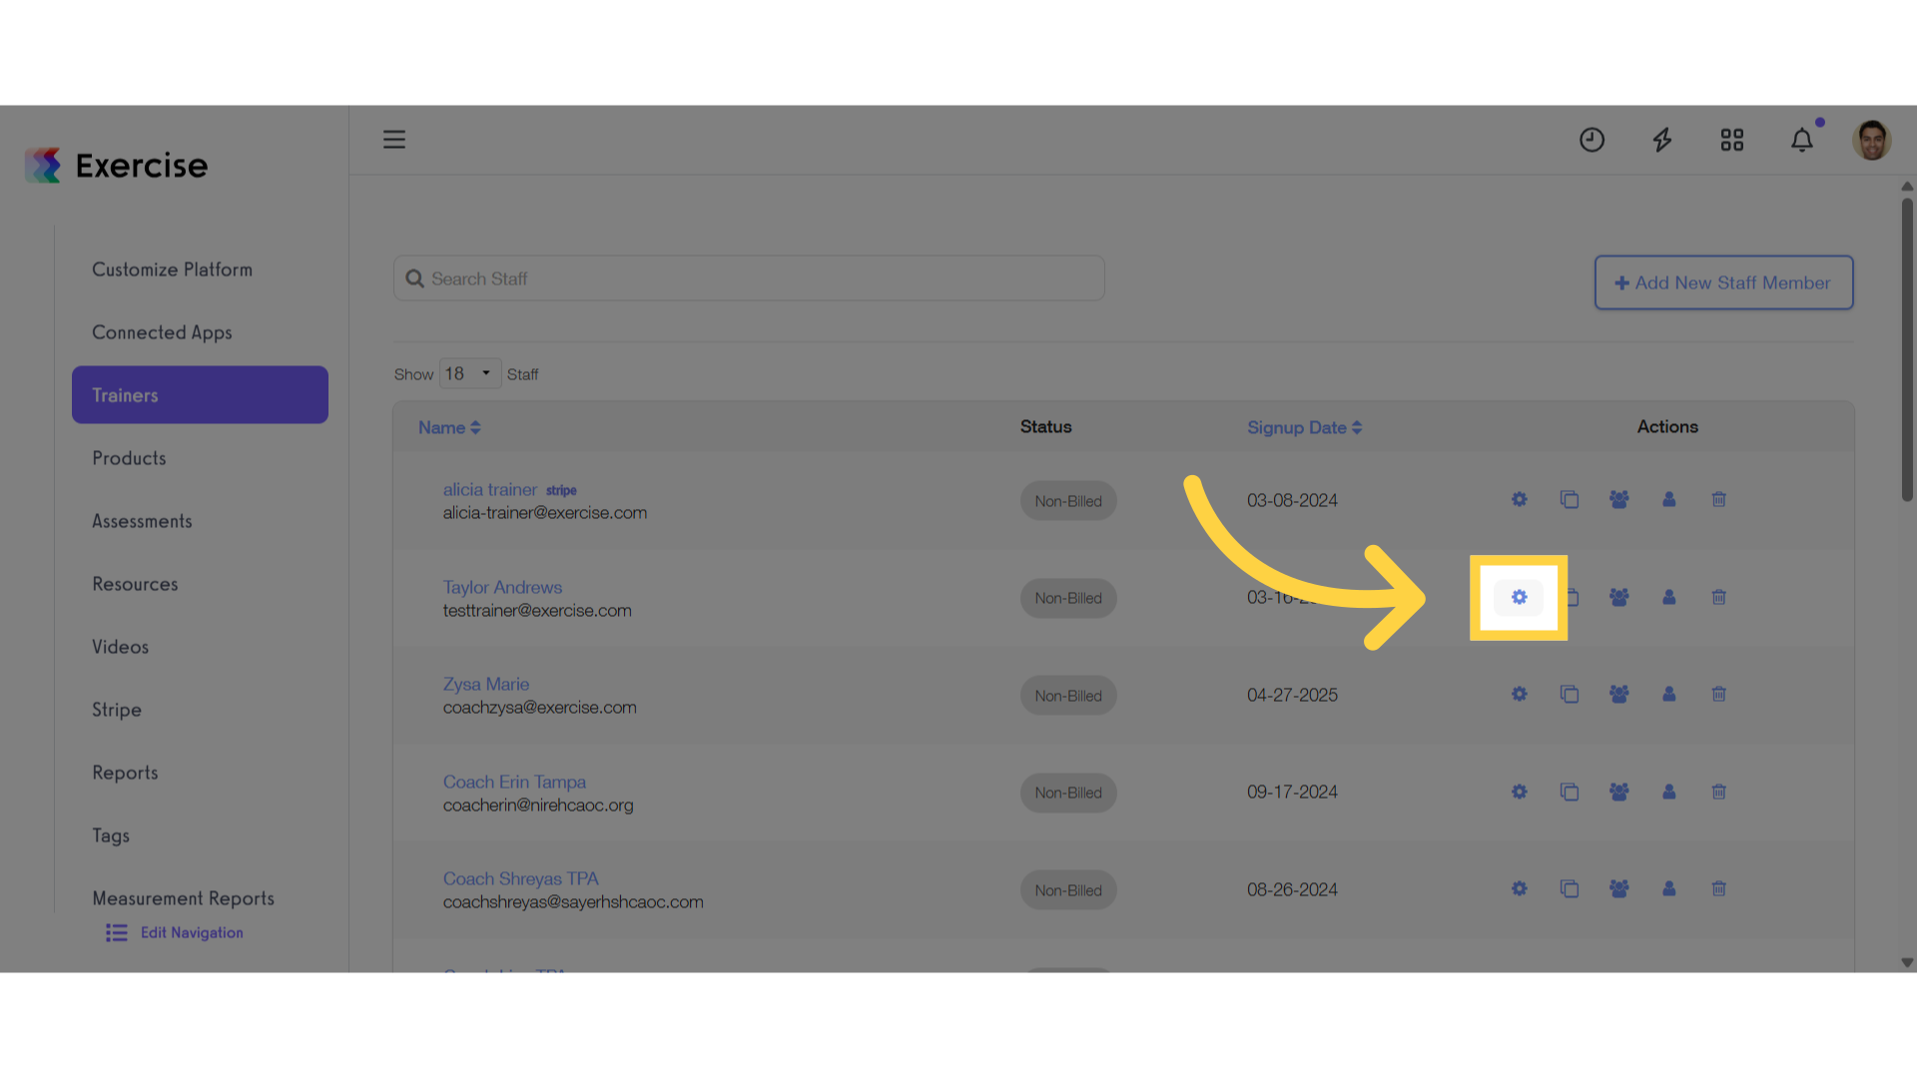Image resolution: width=1917 pixels, height=1078 pixels.
Task: Click the person icon for Coach Shreyas TPA
Action: click(1668, 888)
